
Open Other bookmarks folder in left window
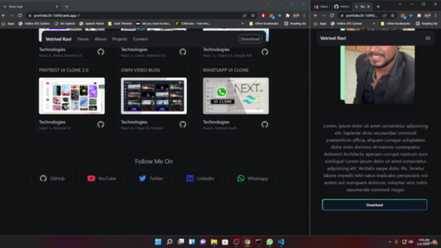click(264, 23)
